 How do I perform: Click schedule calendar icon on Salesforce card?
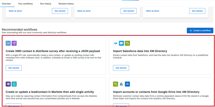[127, 43]
